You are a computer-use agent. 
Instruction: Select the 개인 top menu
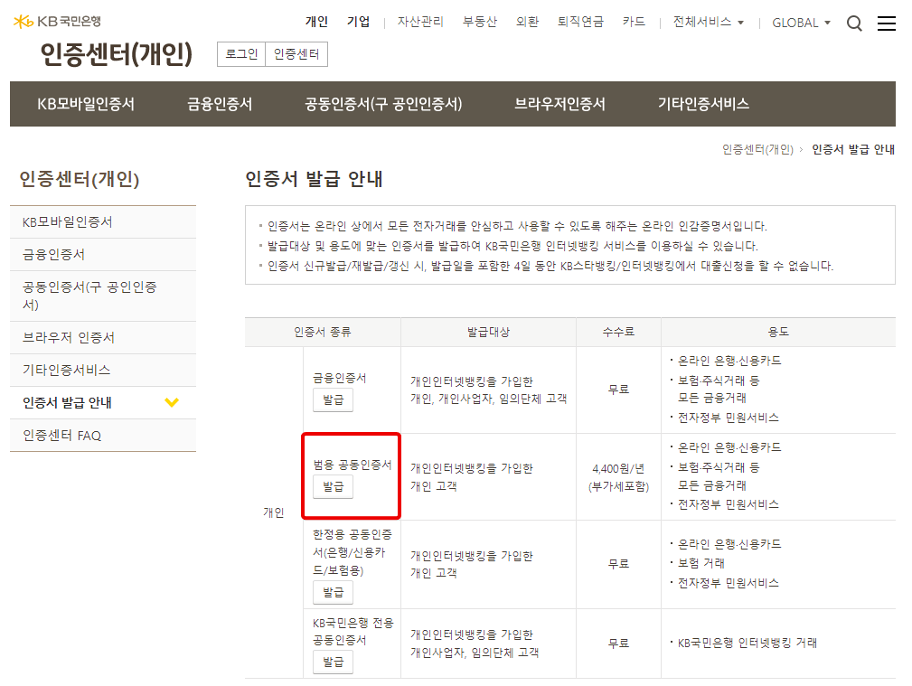click(317, 22)
